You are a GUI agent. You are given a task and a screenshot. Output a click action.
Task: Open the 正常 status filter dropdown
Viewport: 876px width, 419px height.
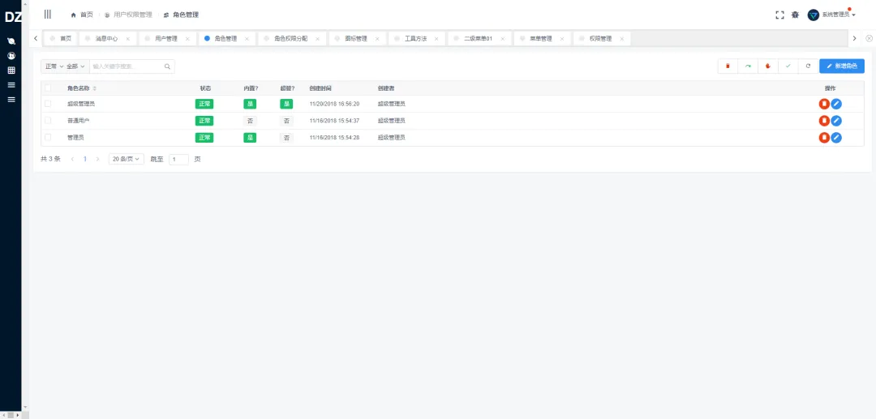click(x=53, y=66)
